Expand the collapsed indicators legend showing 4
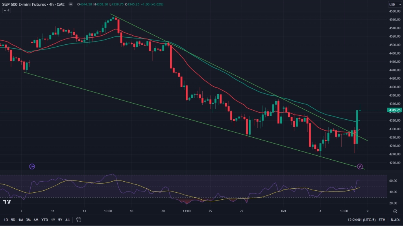This screenshot has height=226, width=403. 6,11
